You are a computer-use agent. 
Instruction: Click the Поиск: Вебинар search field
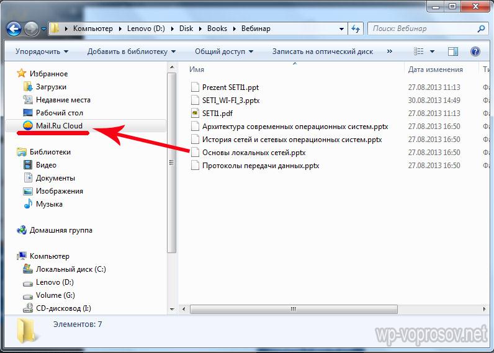tap(422, 29)
